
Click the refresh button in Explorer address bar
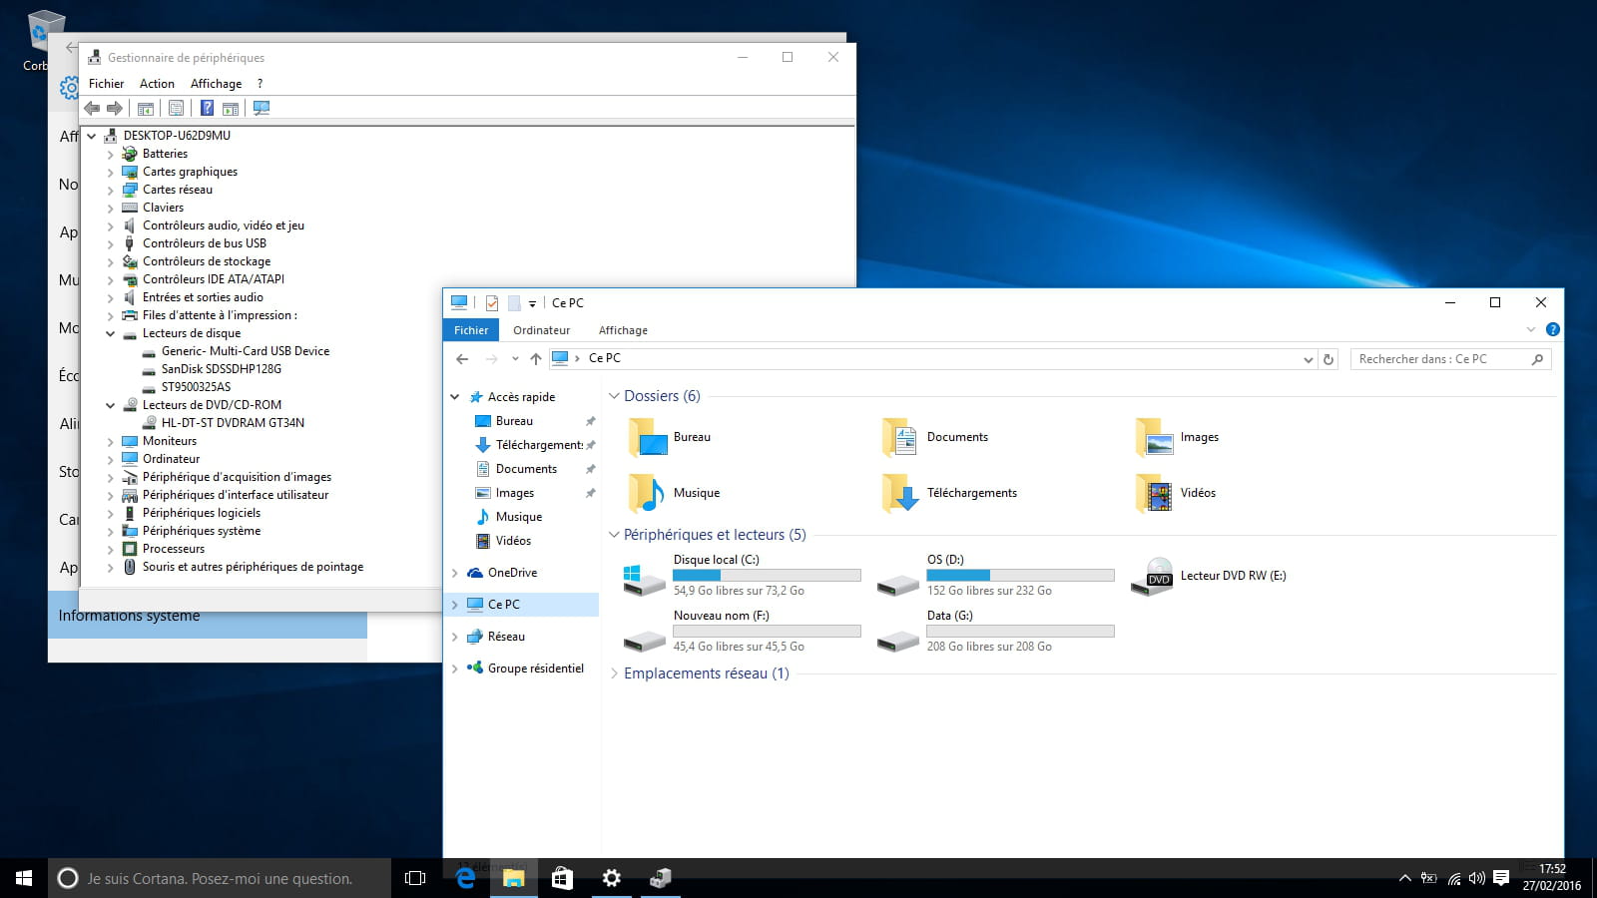(1329, 359)
